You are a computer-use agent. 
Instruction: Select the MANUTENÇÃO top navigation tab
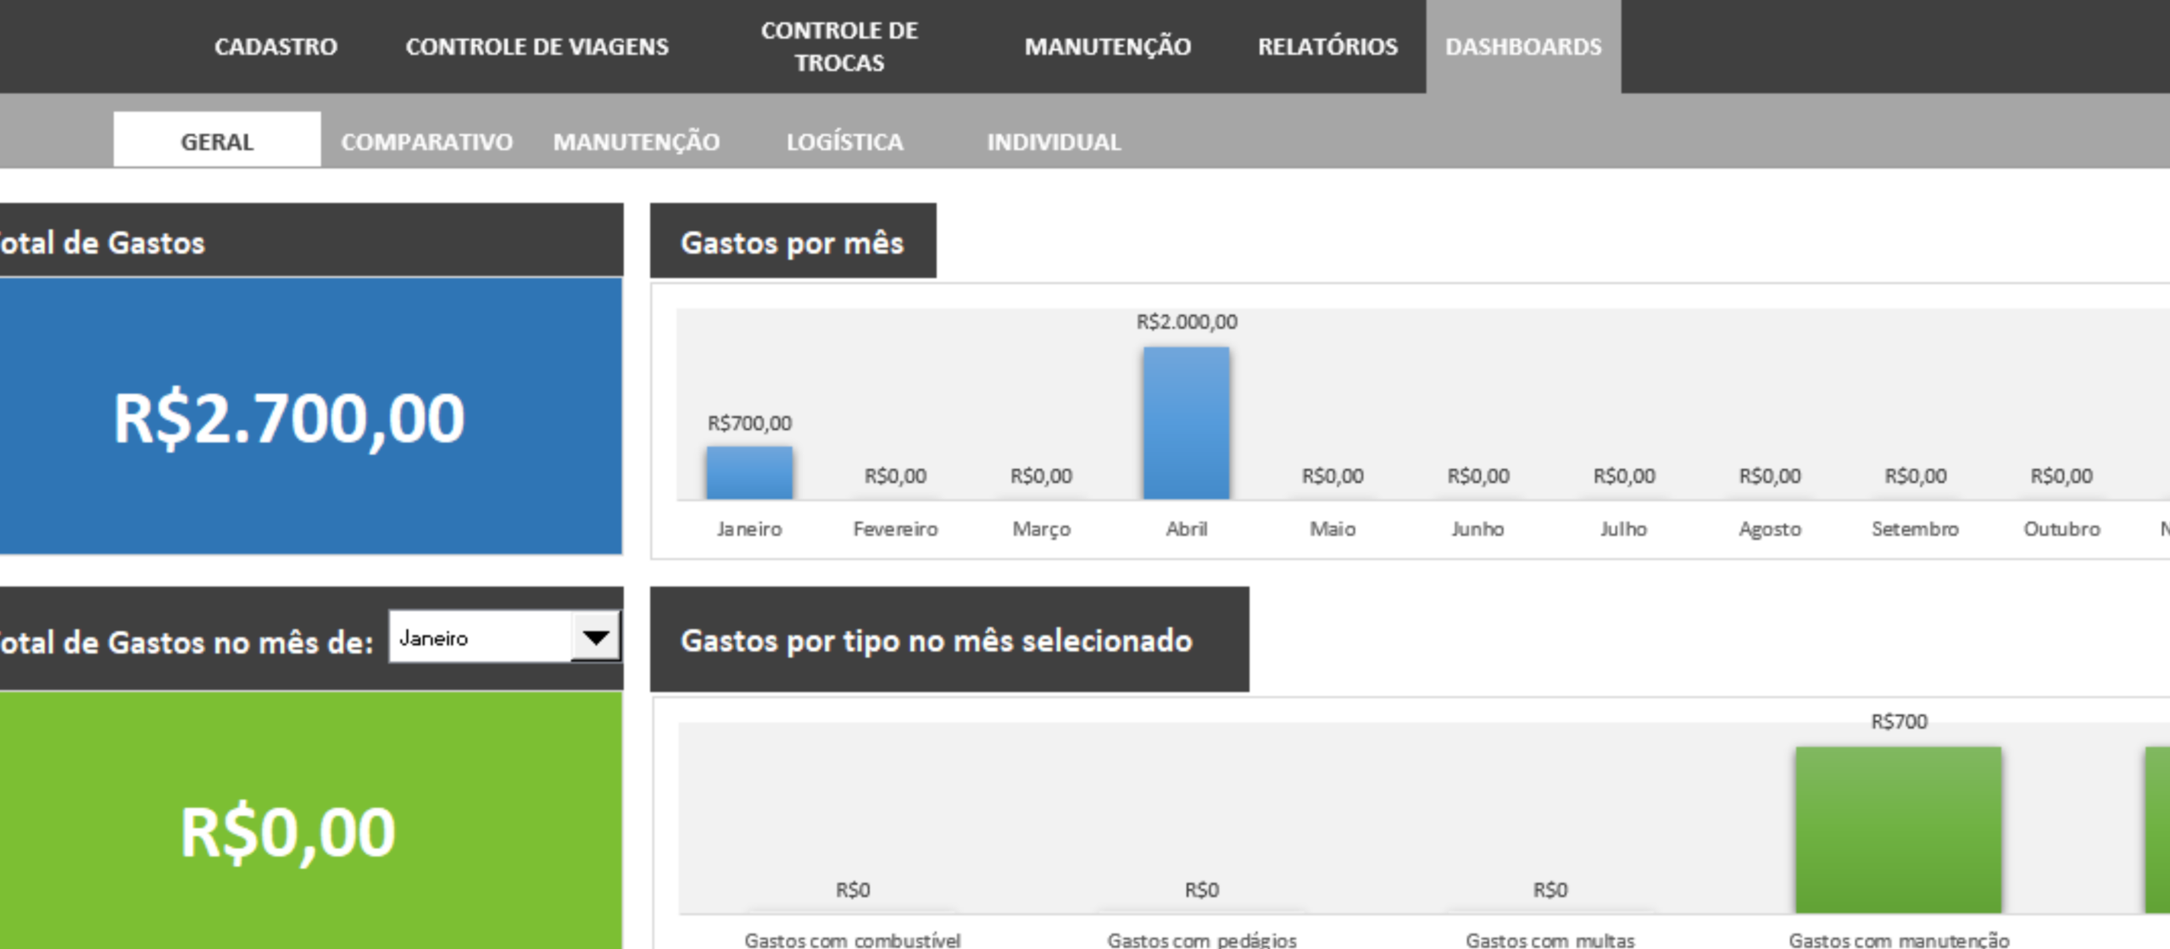click(x=1107, y=47)
